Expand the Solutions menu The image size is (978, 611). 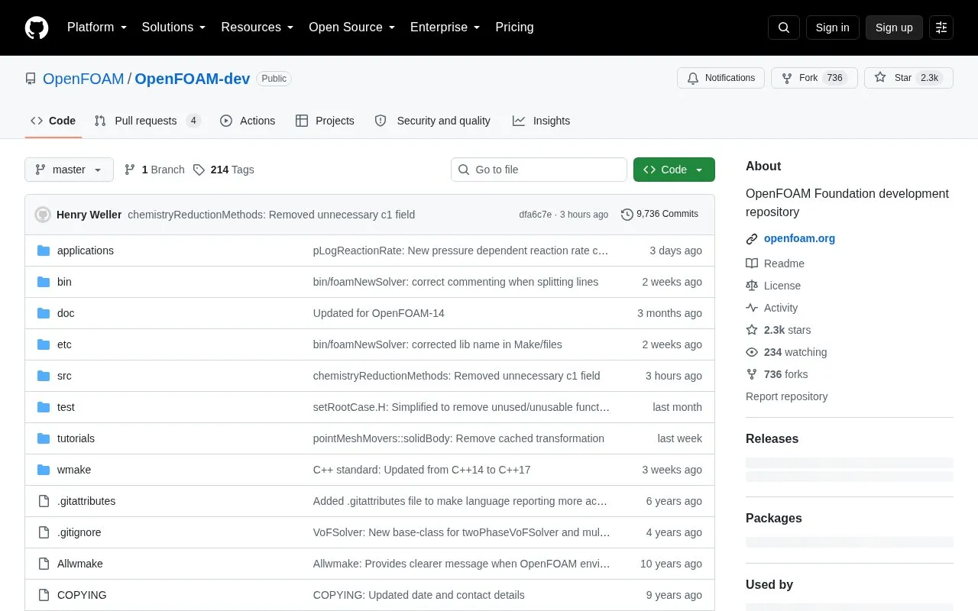(174, 27)
